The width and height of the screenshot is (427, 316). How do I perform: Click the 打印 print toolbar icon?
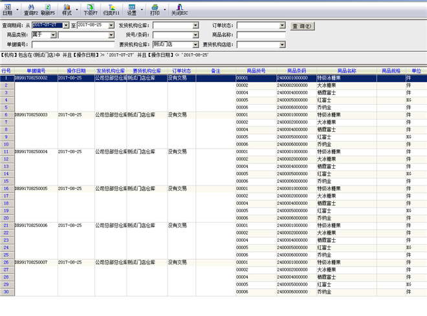[x=155, y=9]
